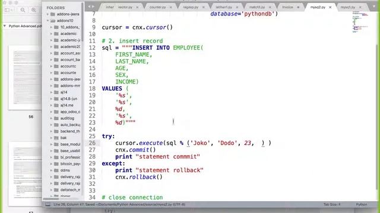Collapse the addons10 folder
Image resolution: width=380 pixels, height=213 pixels.
point(47,21)
